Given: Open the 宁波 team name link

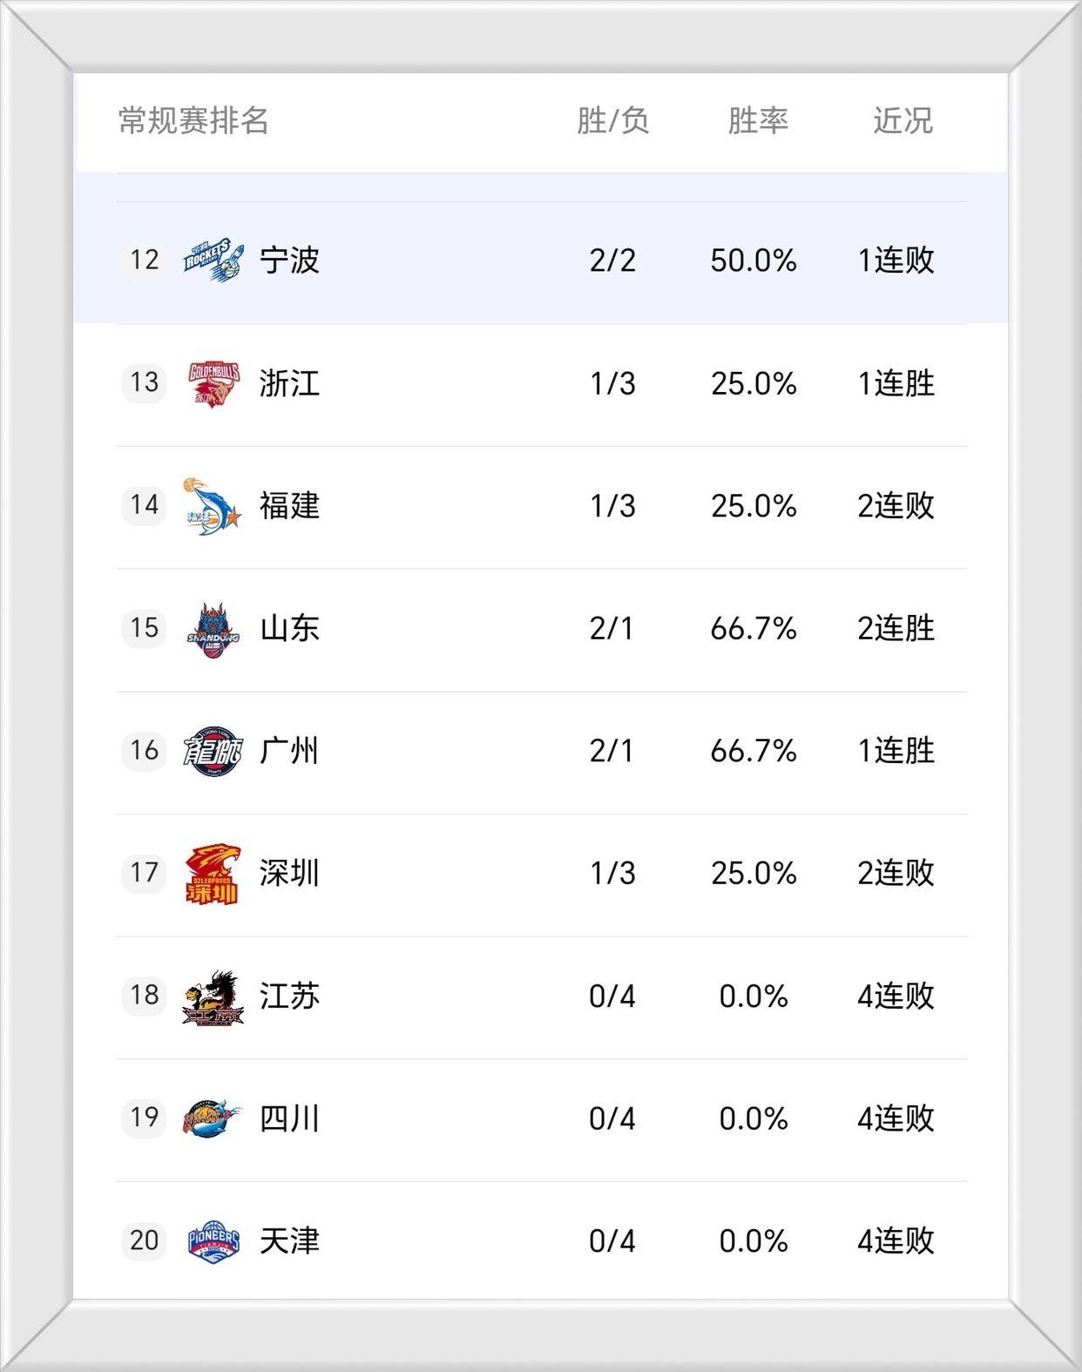Looking at the screenshot, I should [289, 260].
